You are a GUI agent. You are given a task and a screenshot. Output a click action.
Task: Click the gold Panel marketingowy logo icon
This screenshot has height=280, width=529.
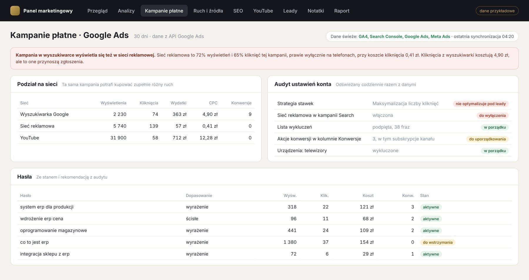pos(15,11)
